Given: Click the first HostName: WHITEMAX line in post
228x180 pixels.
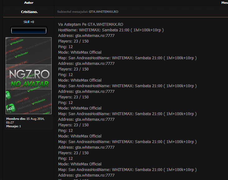Looking at the screenshot, I should pyautogui.click(x=111, y=30).
